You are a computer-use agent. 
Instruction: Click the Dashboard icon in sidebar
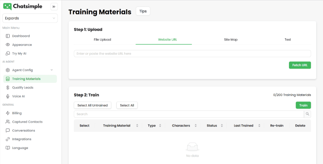8,36
